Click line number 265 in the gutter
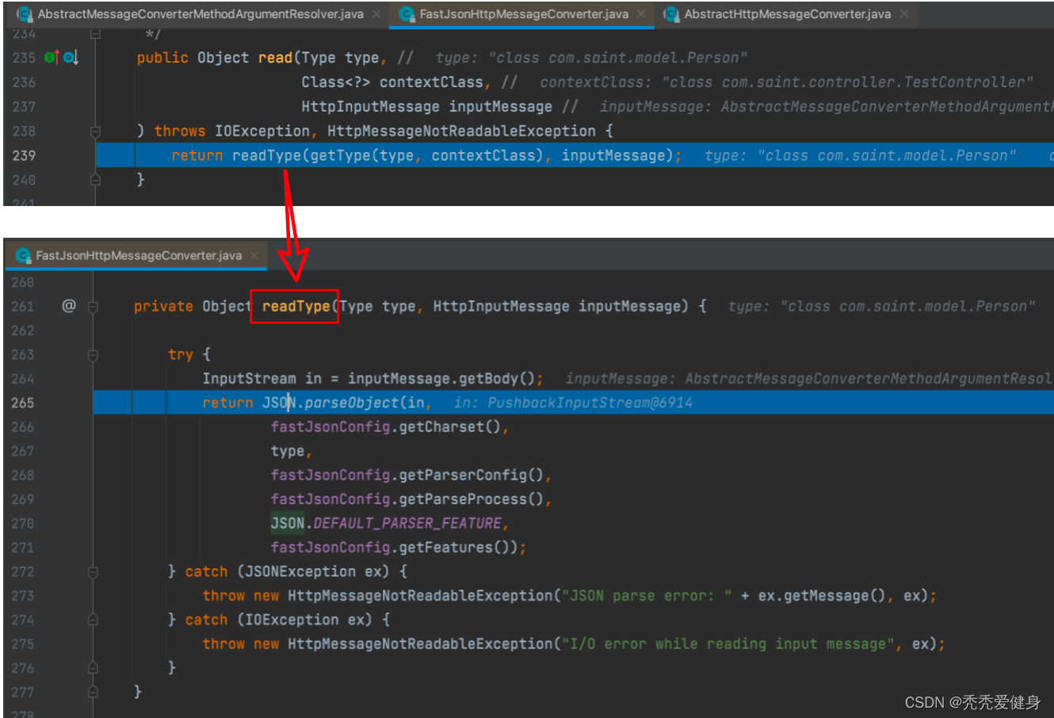1054x718 pixels. pyautogui.click(x=23, y=403)
